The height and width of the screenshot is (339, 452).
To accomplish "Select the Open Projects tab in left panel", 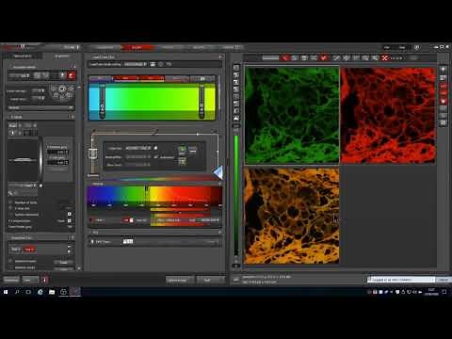I will pyautogui.click(x=23, y=56).
